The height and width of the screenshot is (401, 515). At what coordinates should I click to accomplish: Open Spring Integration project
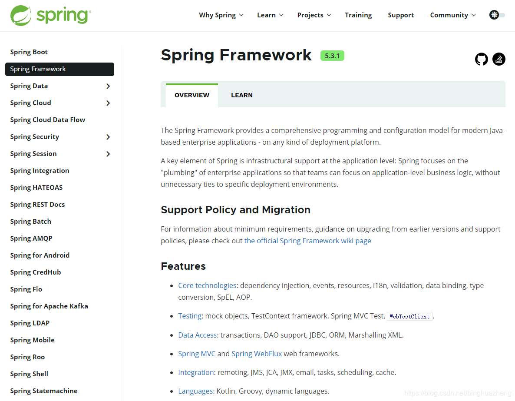coord(40,171)
